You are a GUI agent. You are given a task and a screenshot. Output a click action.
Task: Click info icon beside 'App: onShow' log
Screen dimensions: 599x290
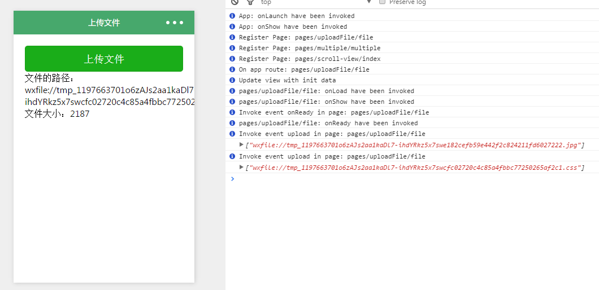tap(232, 27)
